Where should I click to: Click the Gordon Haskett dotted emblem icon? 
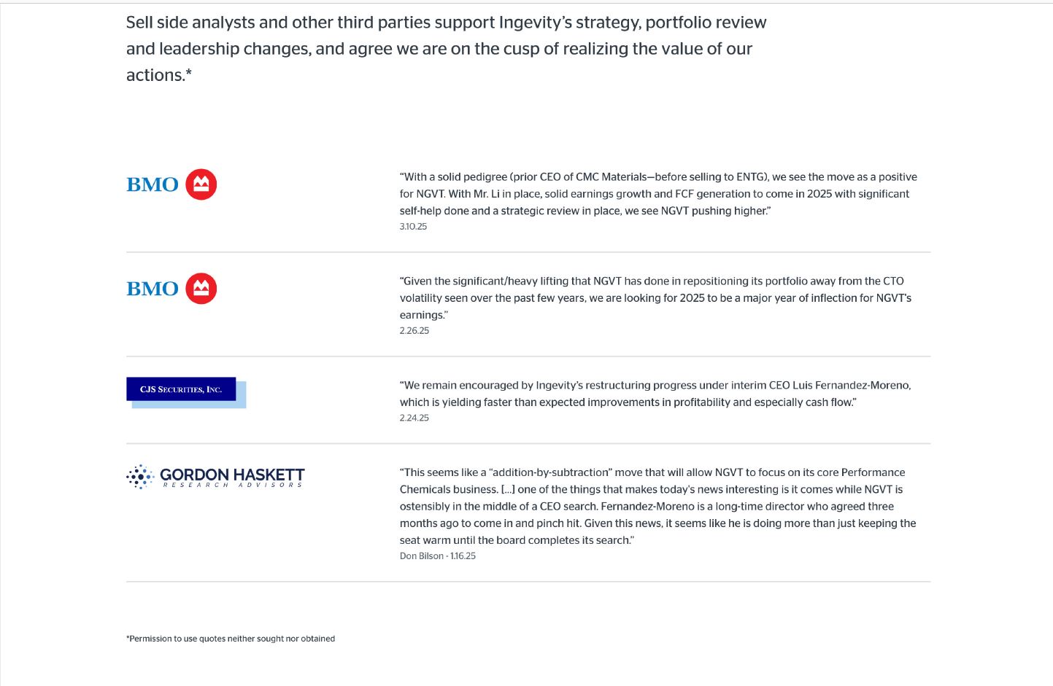[x=139, y=477]
